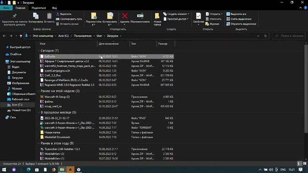
Task: Collapse the Ранее в этом году group
Action: pyautogui.click(x=38, y=143)
